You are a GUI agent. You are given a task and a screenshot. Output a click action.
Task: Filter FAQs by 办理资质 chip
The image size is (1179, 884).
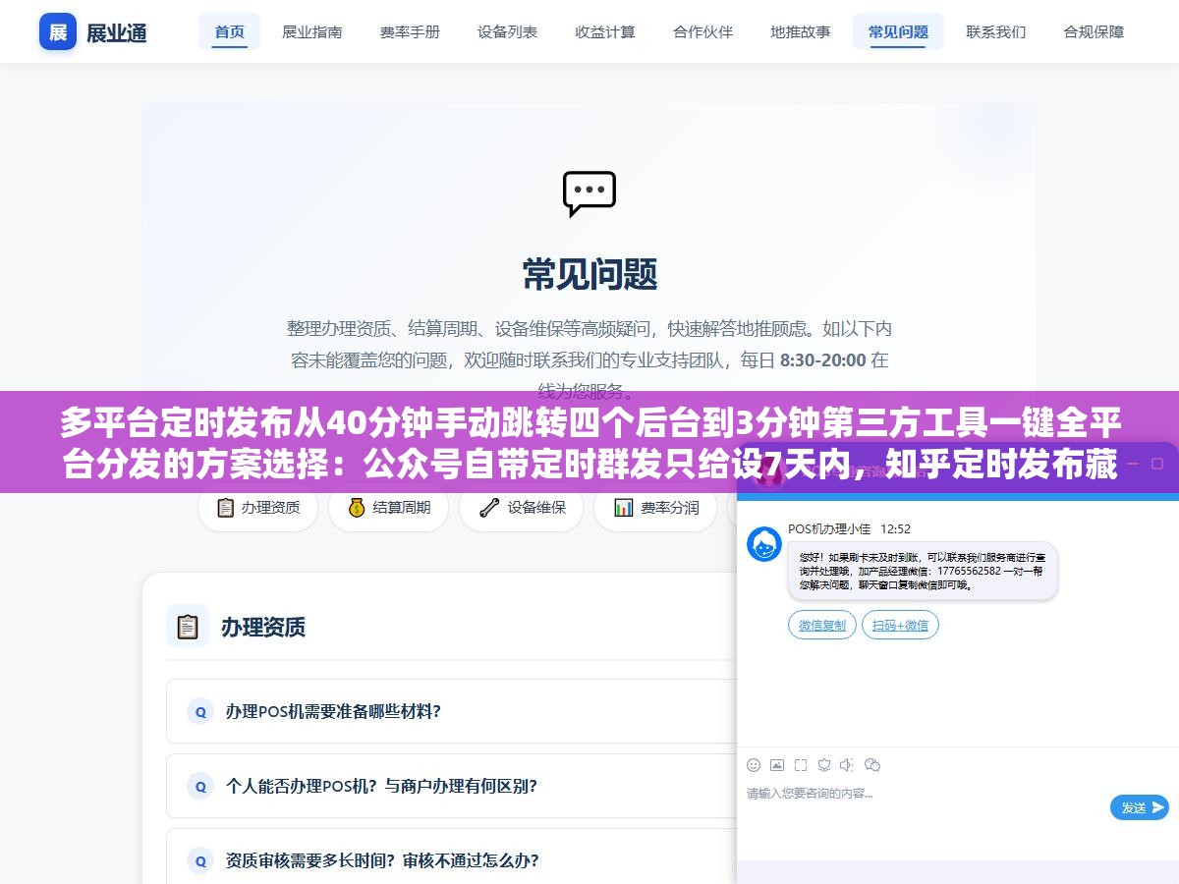pyautogui.click(x=258, y=508)
